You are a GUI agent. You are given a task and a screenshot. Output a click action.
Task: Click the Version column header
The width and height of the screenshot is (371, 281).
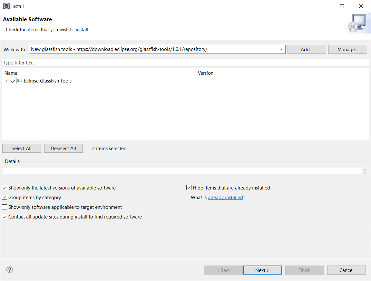coord(247,73)
